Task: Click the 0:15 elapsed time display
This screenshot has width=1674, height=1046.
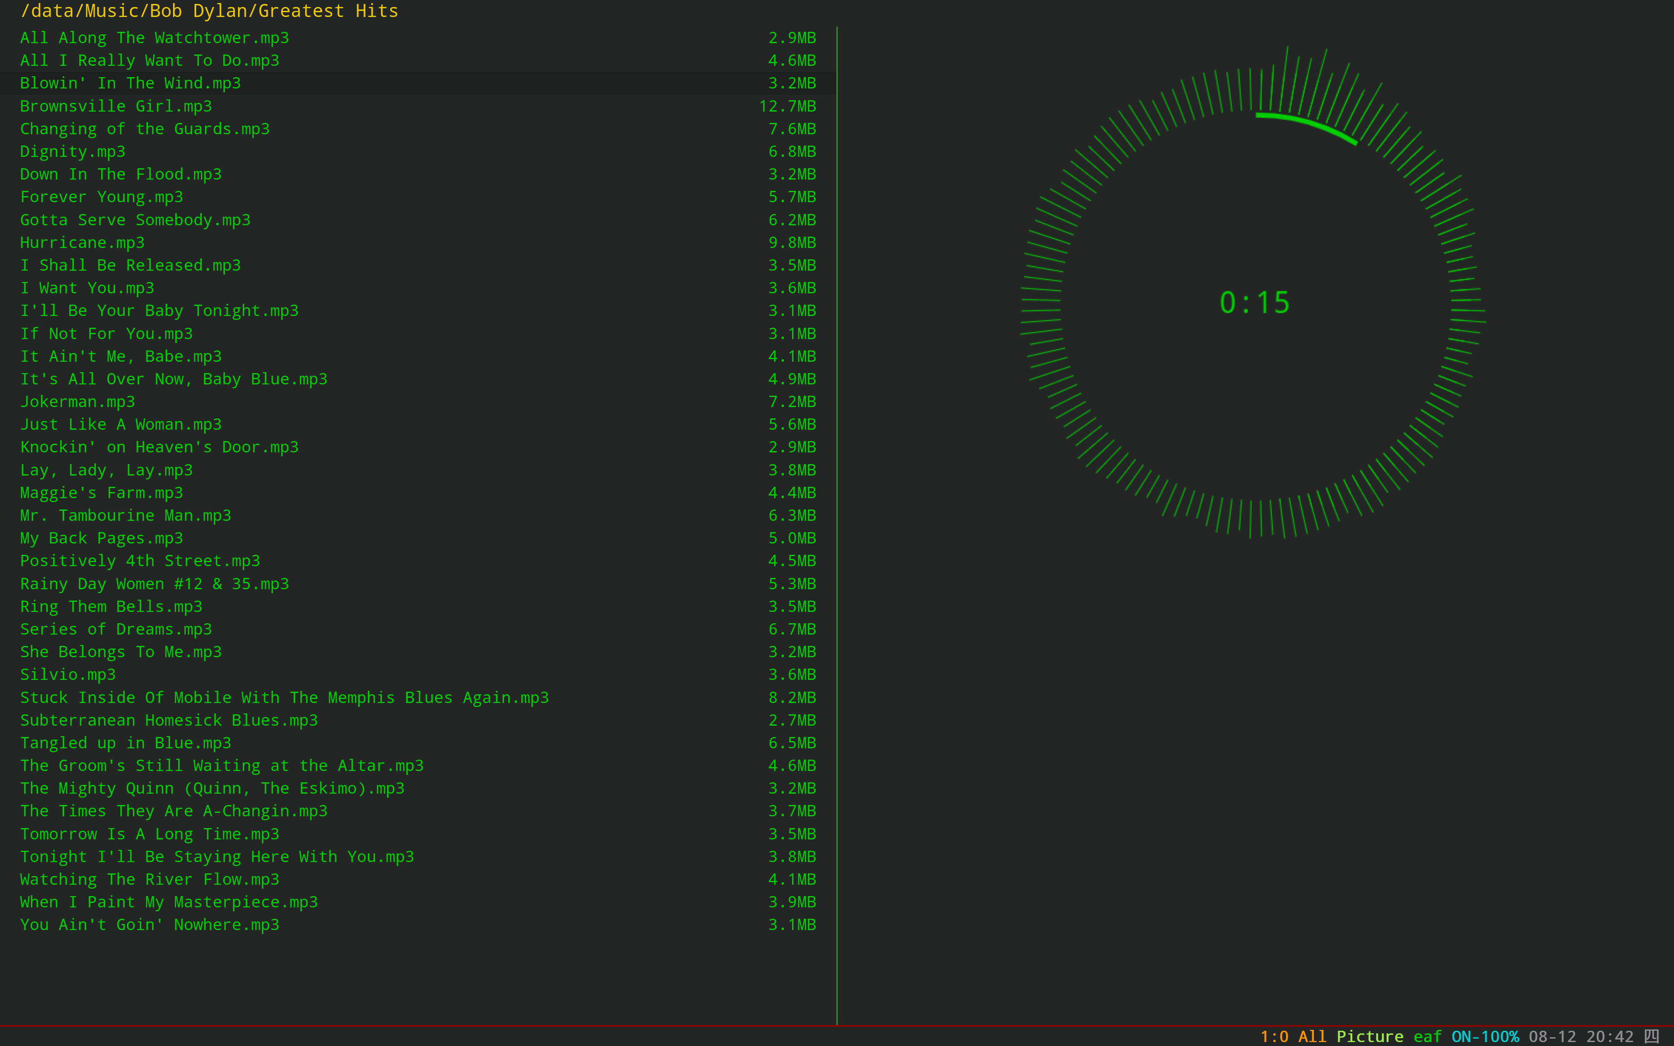Action: (1254, 302)
